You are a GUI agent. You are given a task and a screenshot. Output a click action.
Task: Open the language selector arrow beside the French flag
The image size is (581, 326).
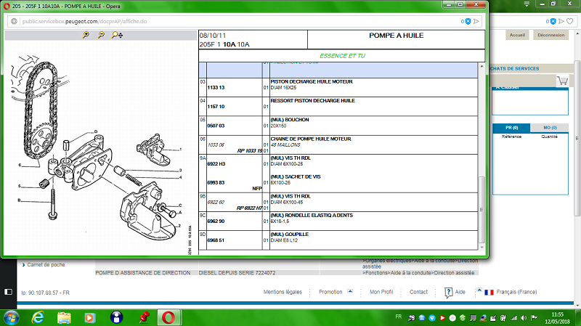click(x=479, y=290)
